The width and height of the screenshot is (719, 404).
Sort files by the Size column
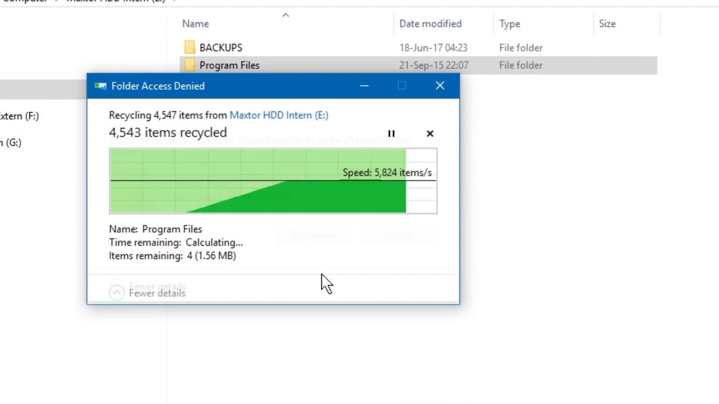[607, 24]
